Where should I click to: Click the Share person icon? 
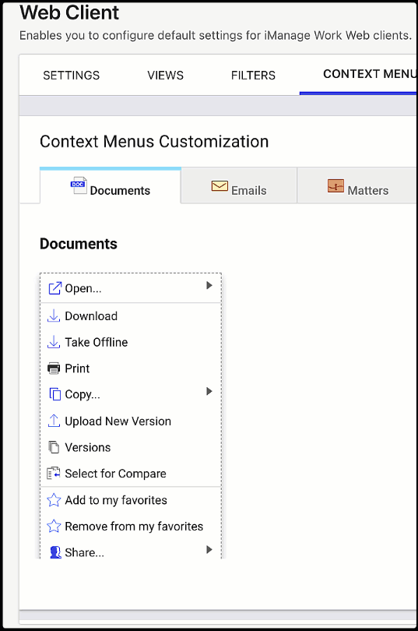click(55, 552)
